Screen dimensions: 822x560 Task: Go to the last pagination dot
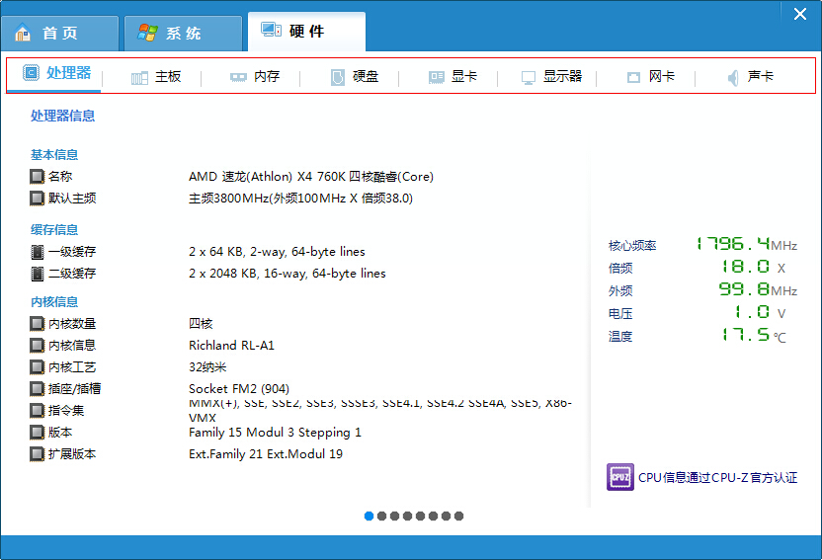(458, 516)
